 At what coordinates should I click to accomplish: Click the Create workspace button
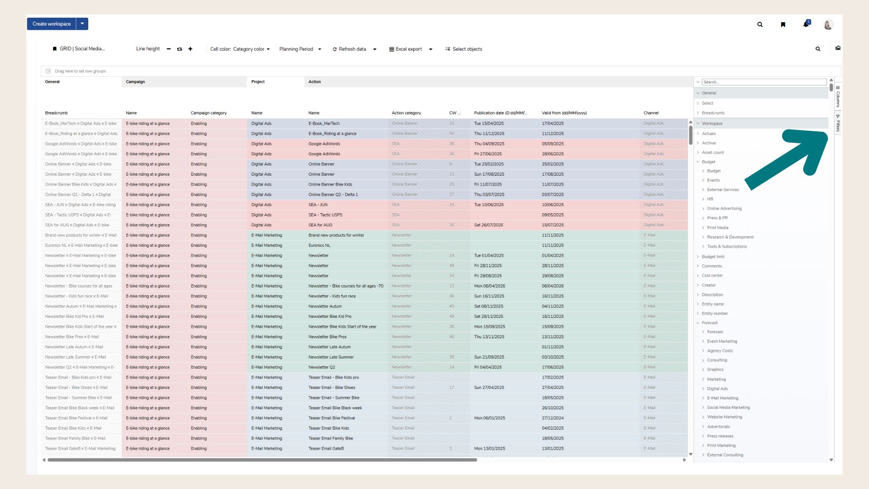click(x=52, y=24)
